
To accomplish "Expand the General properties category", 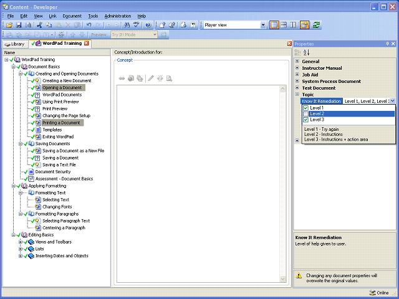I will point(297,61).
